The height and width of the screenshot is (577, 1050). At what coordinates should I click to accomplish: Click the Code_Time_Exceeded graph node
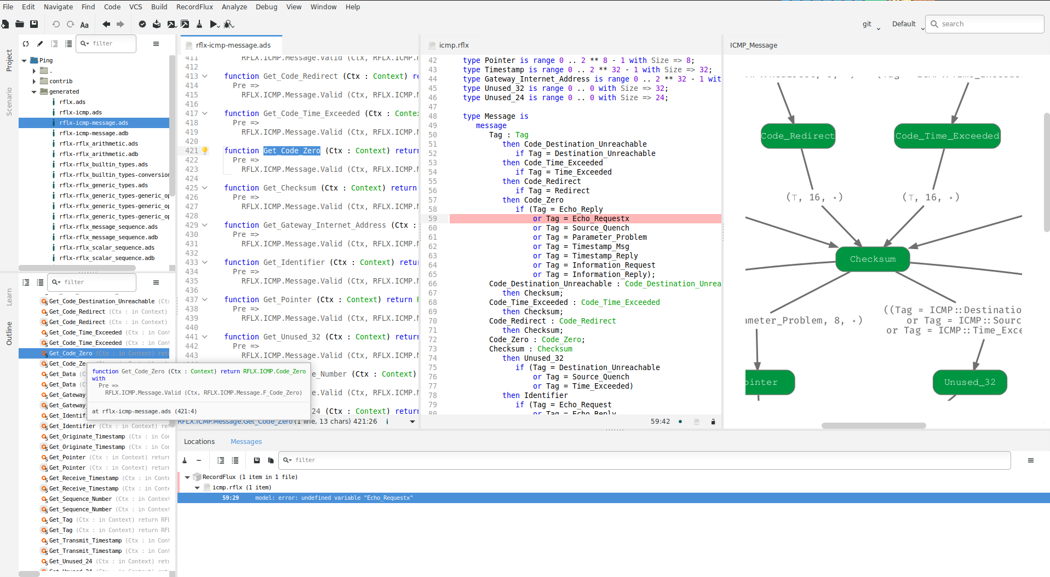tap(947, 136)
